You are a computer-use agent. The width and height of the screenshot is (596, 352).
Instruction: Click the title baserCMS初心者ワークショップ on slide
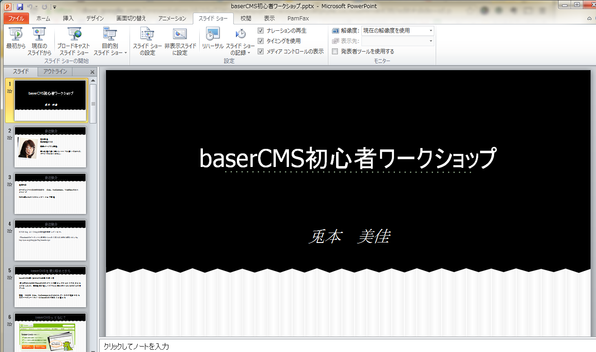pos(348,158)
